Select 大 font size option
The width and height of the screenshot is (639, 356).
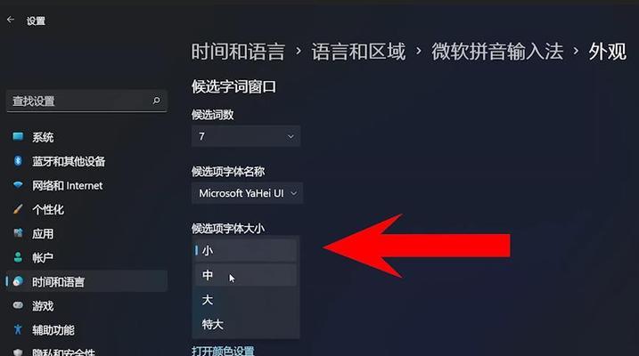(246, 300)
